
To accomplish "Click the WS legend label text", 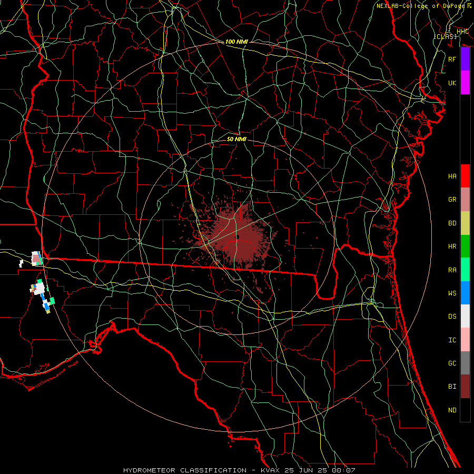I will click(452, 293).
